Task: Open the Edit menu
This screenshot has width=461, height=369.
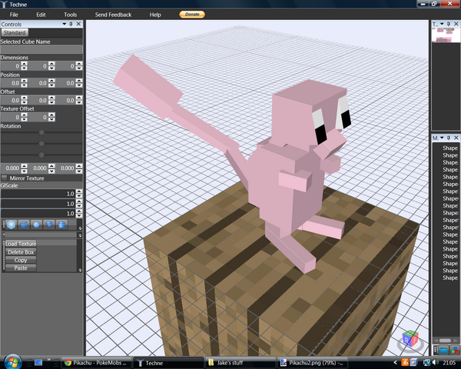Action: (x=41, y=15)
